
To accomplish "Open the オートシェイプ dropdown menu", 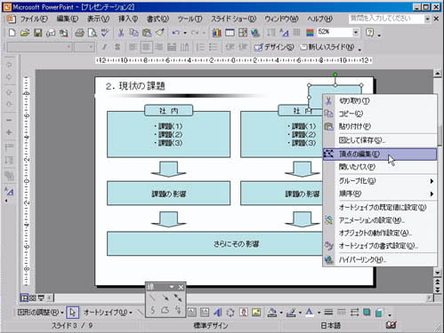I will tap(108, 312).
